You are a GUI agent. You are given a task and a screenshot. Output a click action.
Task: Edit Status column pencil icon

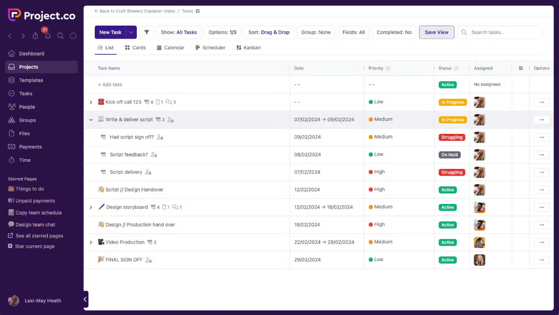pyautogui.click(x=456, y=68)
